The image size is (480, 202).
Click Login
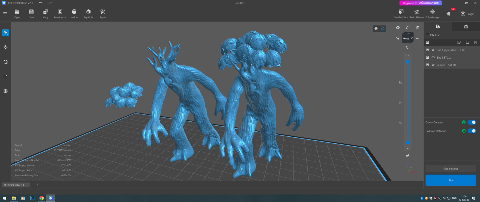tap(467, 14)
